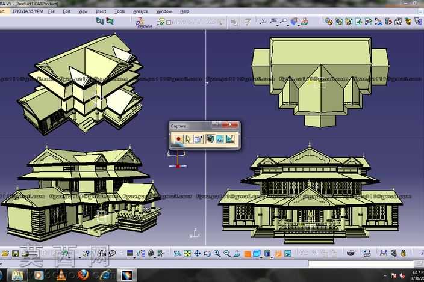Expand the view mode dropdown arrow
424x282 pixels.
coord(272,257)
